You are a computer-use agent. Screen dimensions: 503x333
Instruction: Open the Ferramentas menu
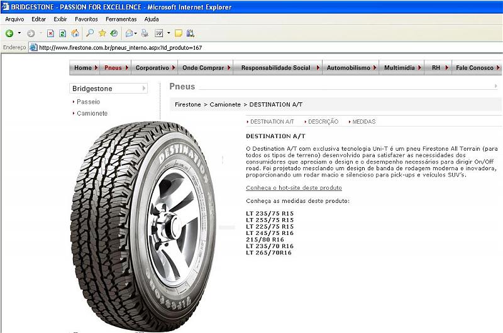click(x=121, y=19)
